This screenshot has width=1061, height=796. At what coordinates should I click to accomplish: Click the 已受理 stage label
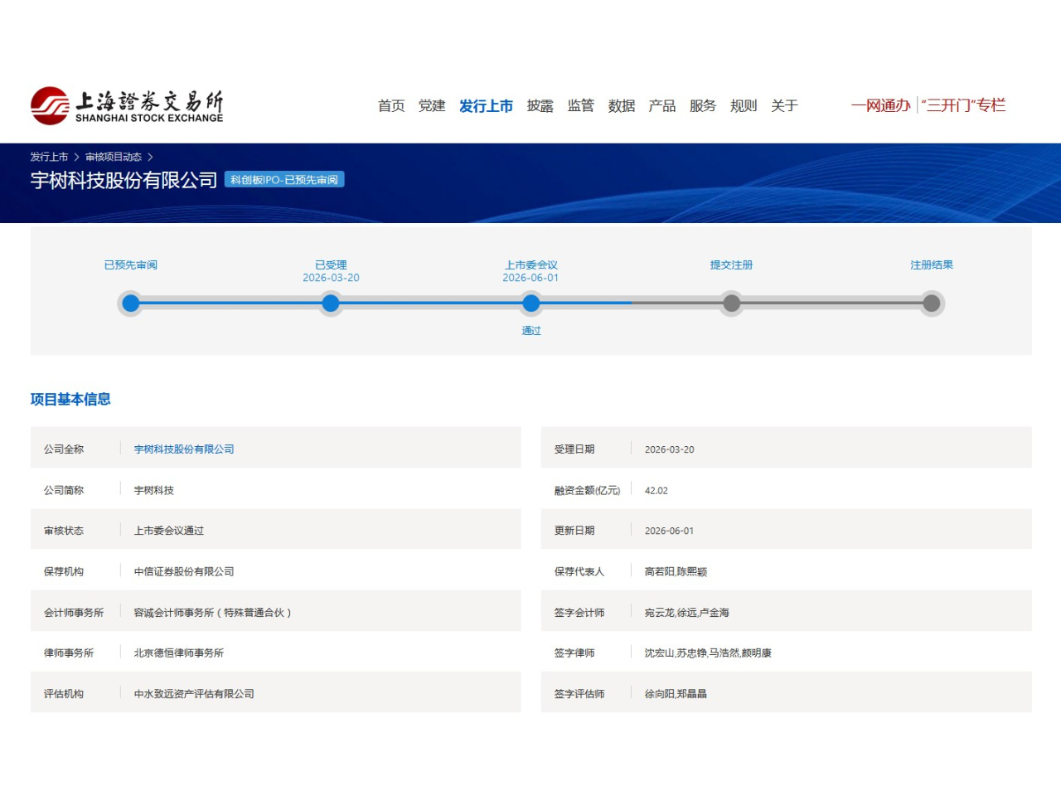pos(331,265)
